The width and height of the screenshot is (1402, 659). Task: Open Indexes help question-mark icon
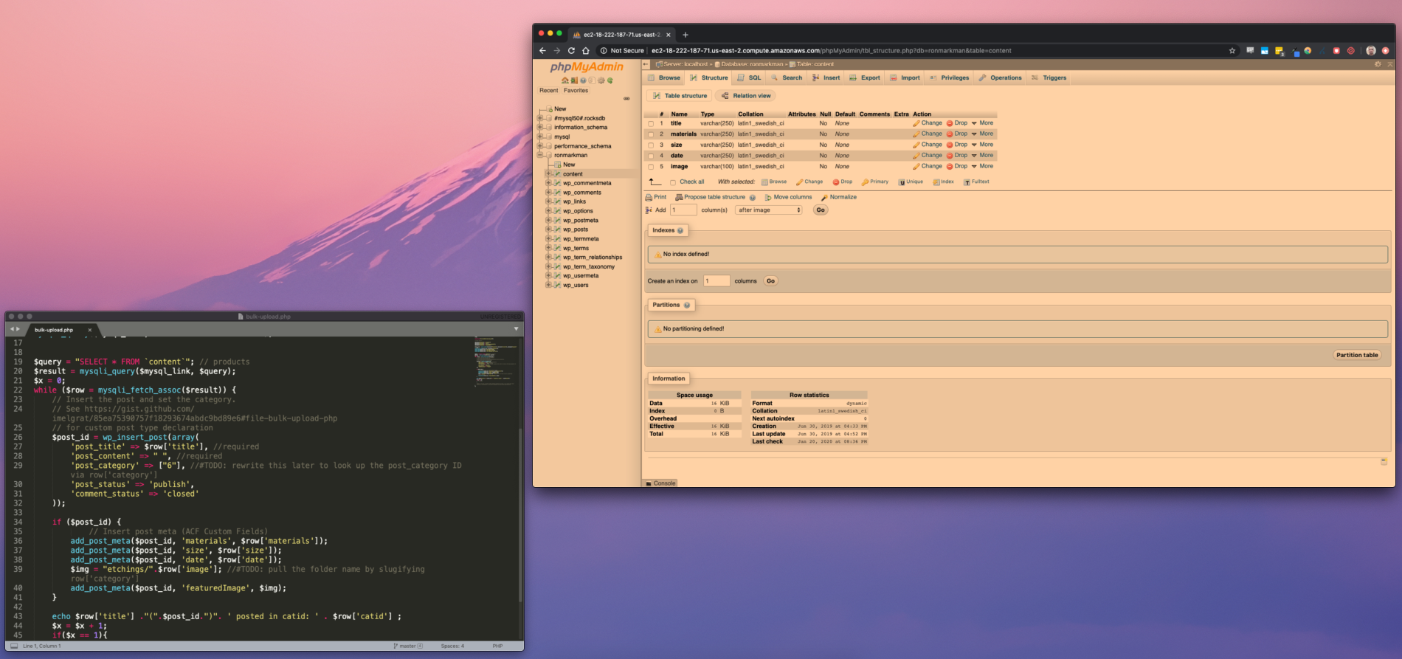pos(680,231)
